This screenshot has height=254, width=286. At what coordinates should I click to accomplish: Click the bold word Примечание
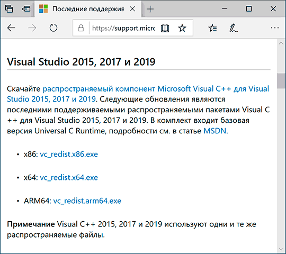pyautogui.click(x=31, y=224)
